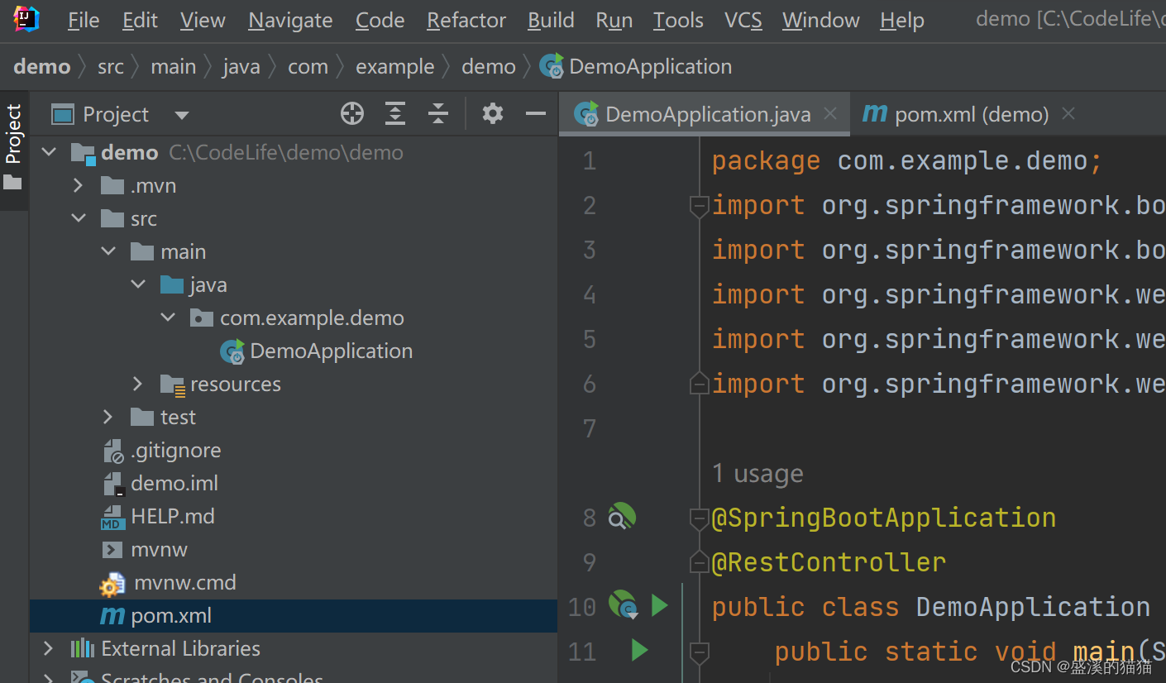
Task: Click the IntelliJ IDEA logo icon
Action: pyautogui.click(x=24, y=18)
